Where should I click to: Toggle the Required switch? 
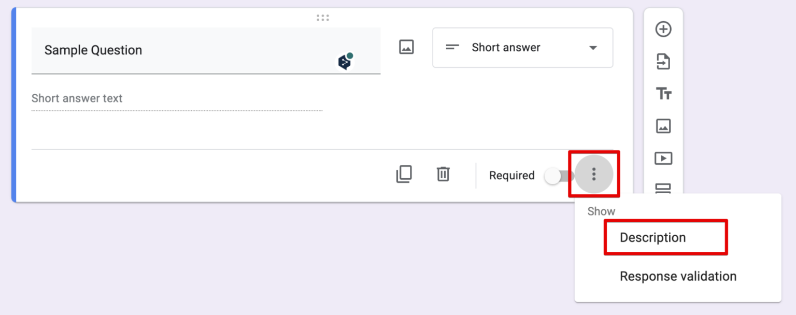point(557,176)
